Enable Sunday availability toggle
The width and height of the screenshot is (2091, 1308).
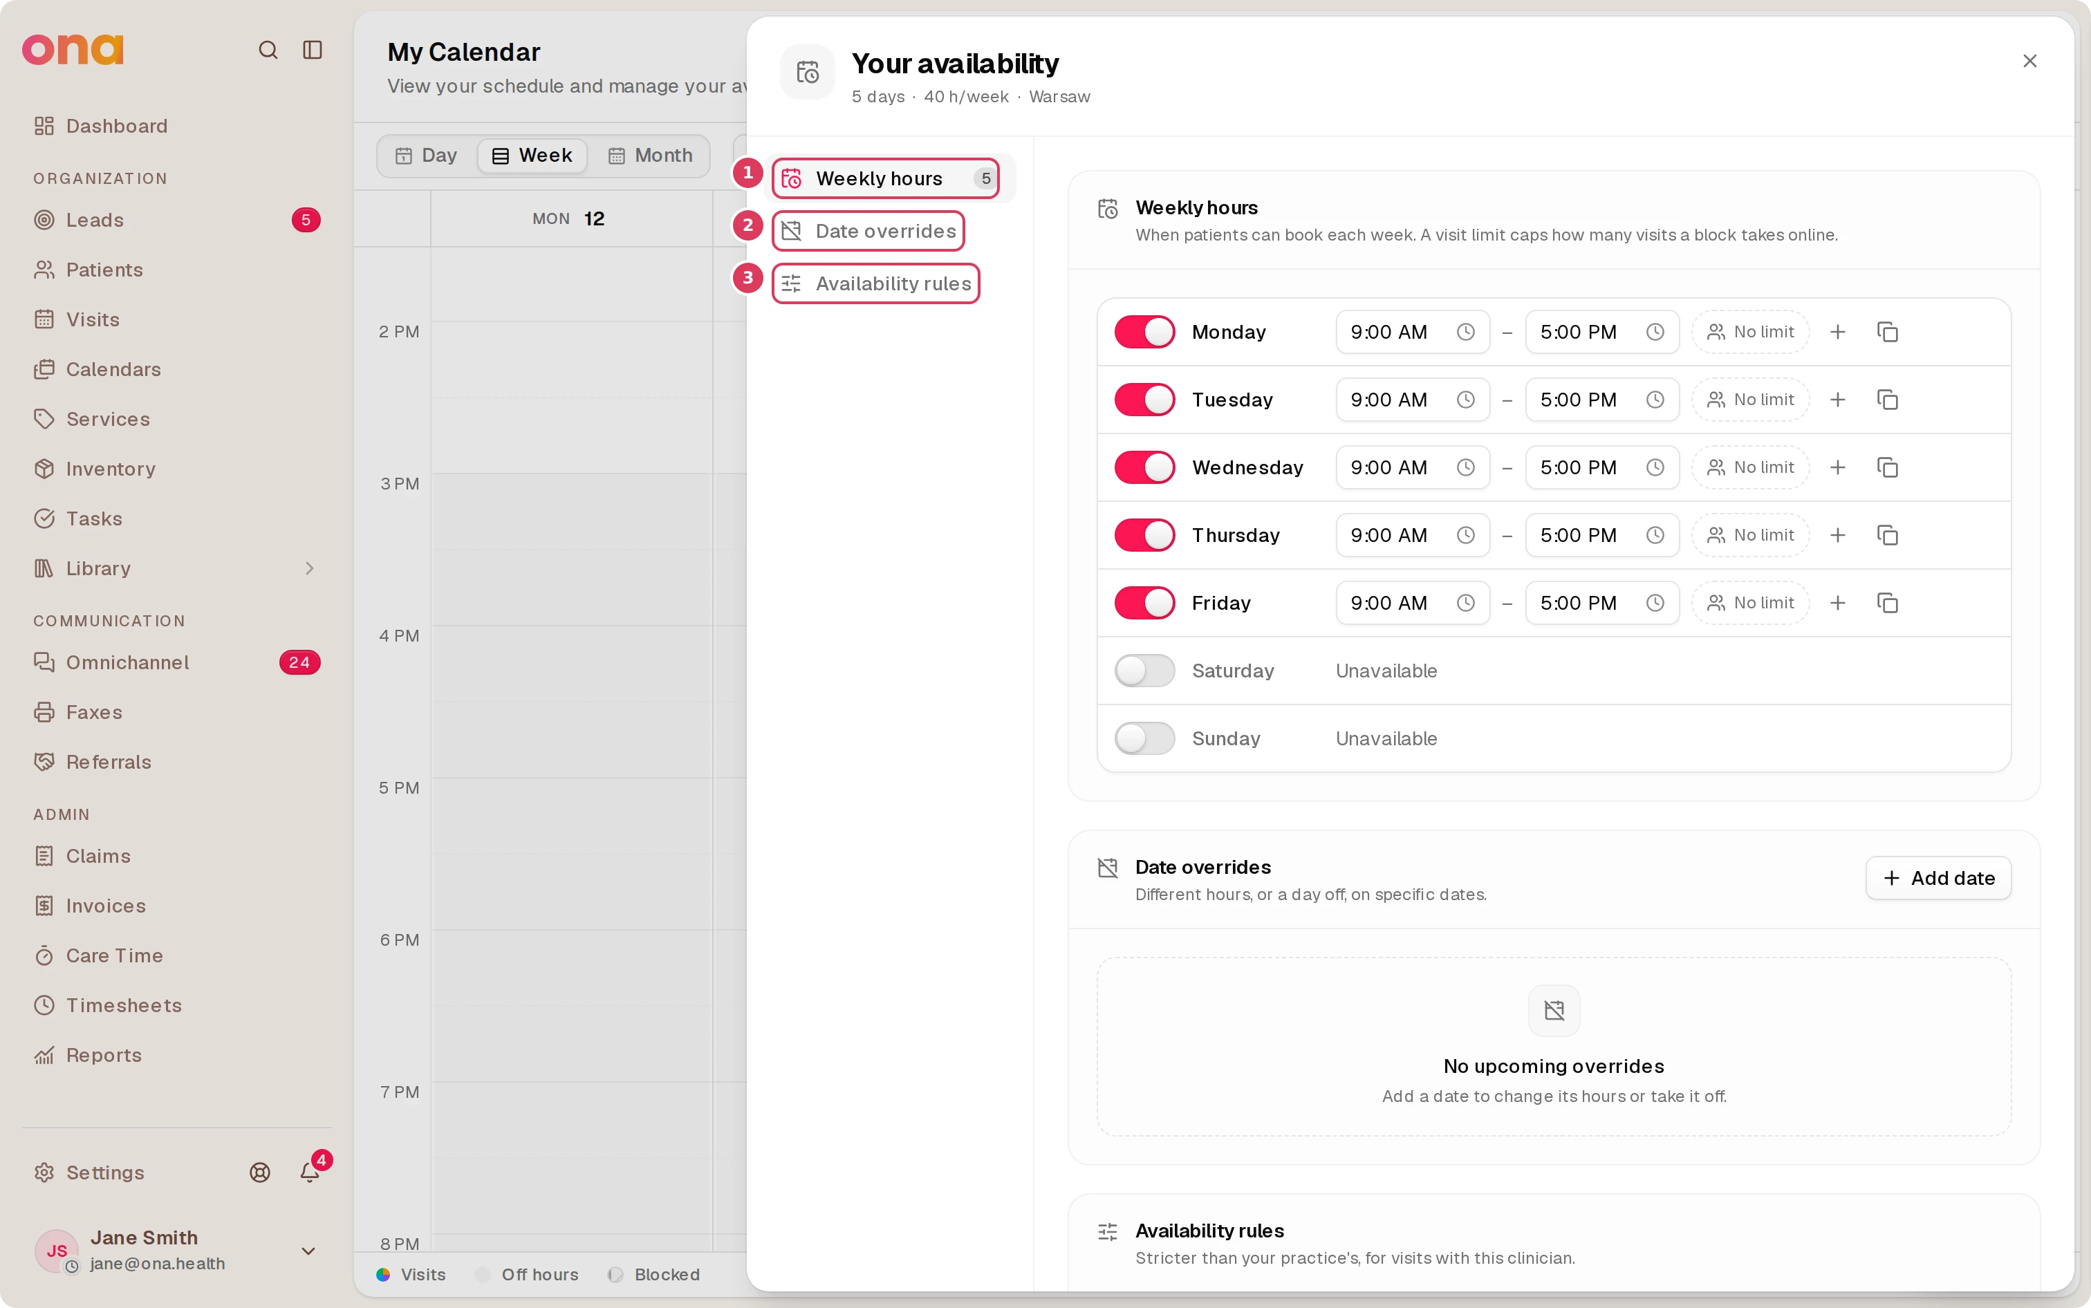pyautogui.click(x=1144, y=739)
